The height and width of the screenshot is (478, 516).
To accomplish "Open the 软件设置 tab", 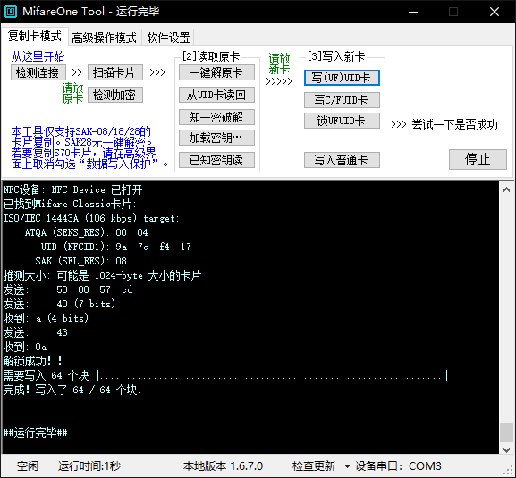I will pyautogui.click(x=168, y=38).
